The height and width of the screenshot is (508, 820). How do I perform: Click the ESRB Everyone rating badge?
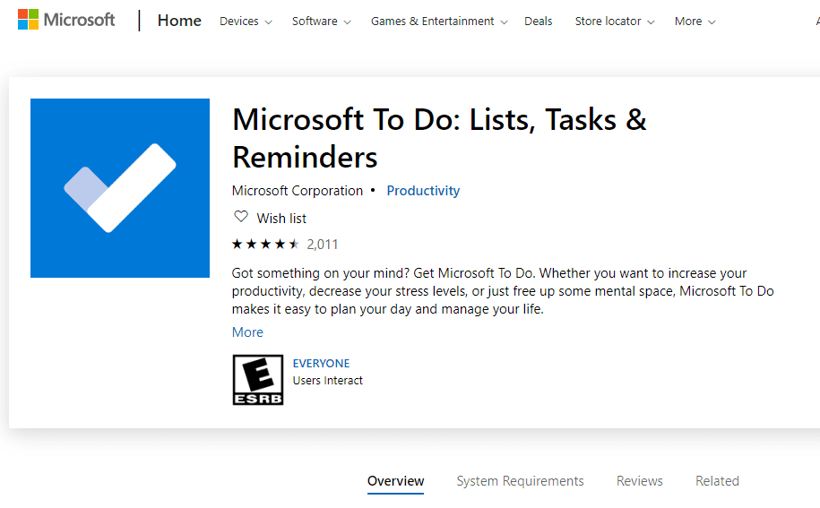pyautogui.click(x=258, y=380)
